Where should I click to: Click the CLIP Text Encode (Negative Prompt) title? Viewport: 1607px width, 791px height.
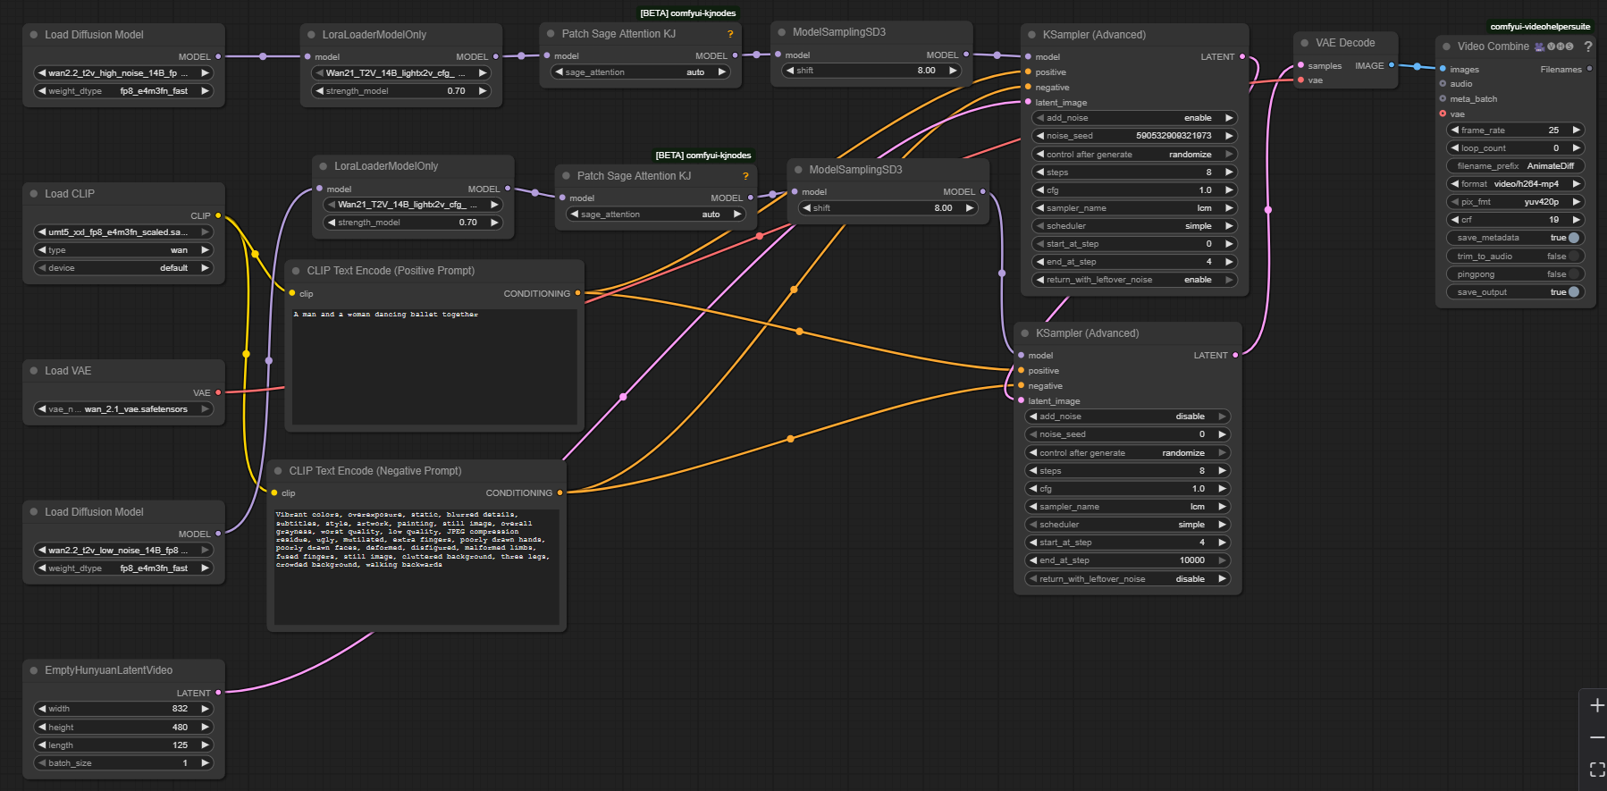(x=374, y=471)
